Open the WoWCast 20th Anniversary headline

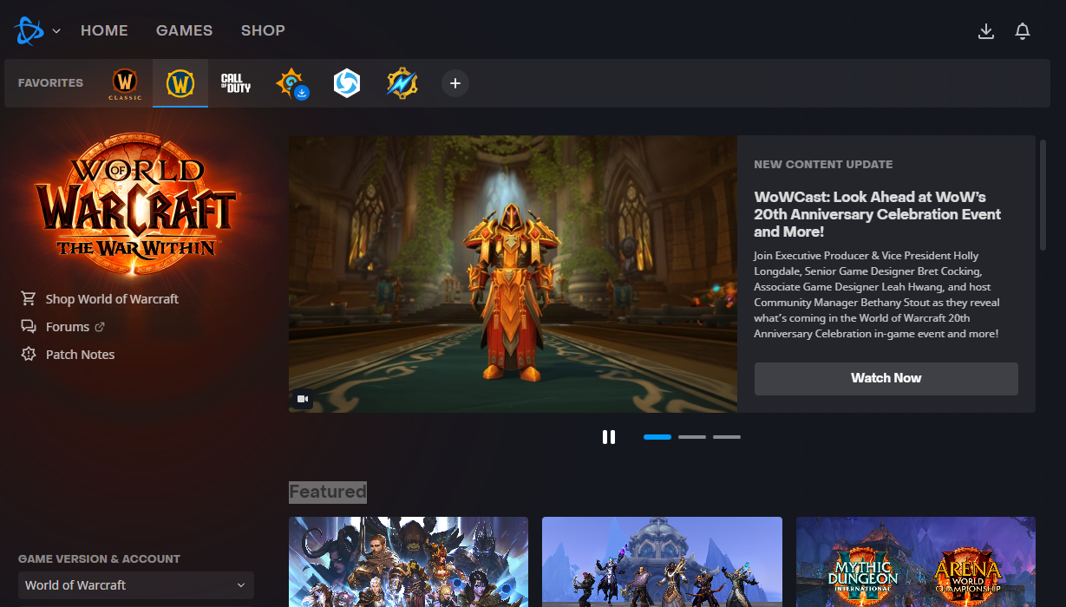[877, 214]
